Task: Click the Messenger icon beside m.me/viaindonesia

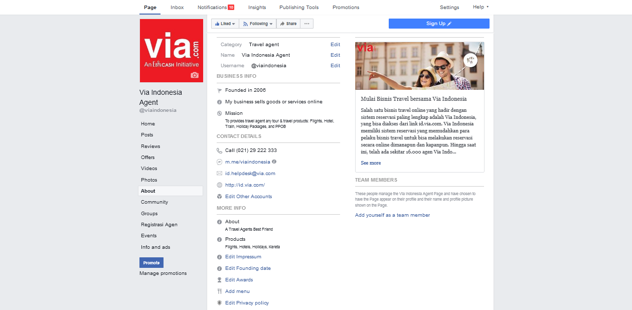Action: [219, 162]
